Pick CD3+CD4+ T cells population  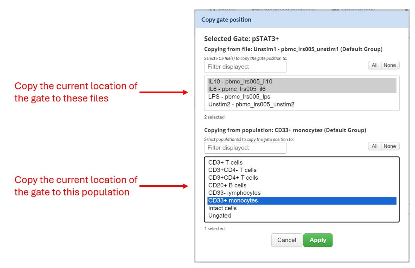pyautogui.click(x=233, y=177)
